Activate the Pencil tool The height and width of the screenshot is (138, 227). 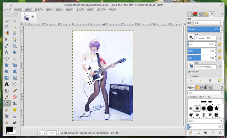point(15,90)
